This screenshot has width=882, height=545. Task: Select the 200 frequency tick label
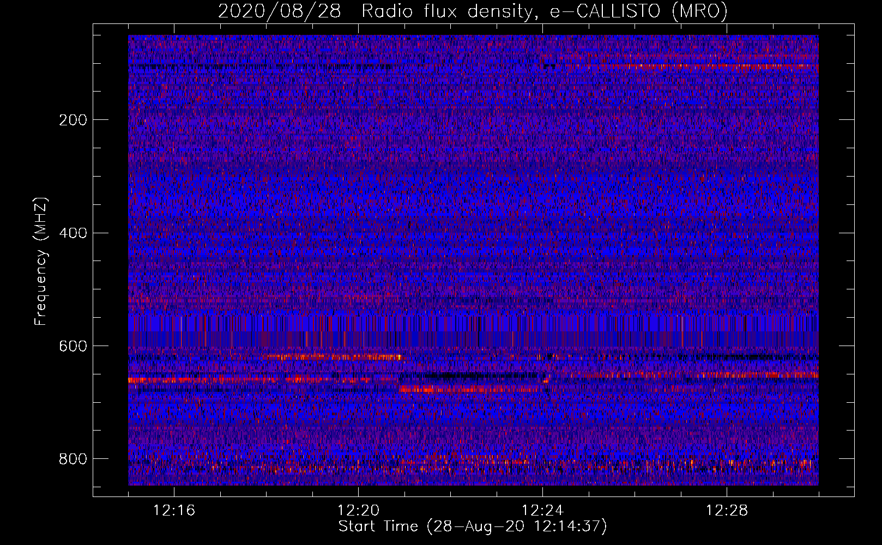73,120
